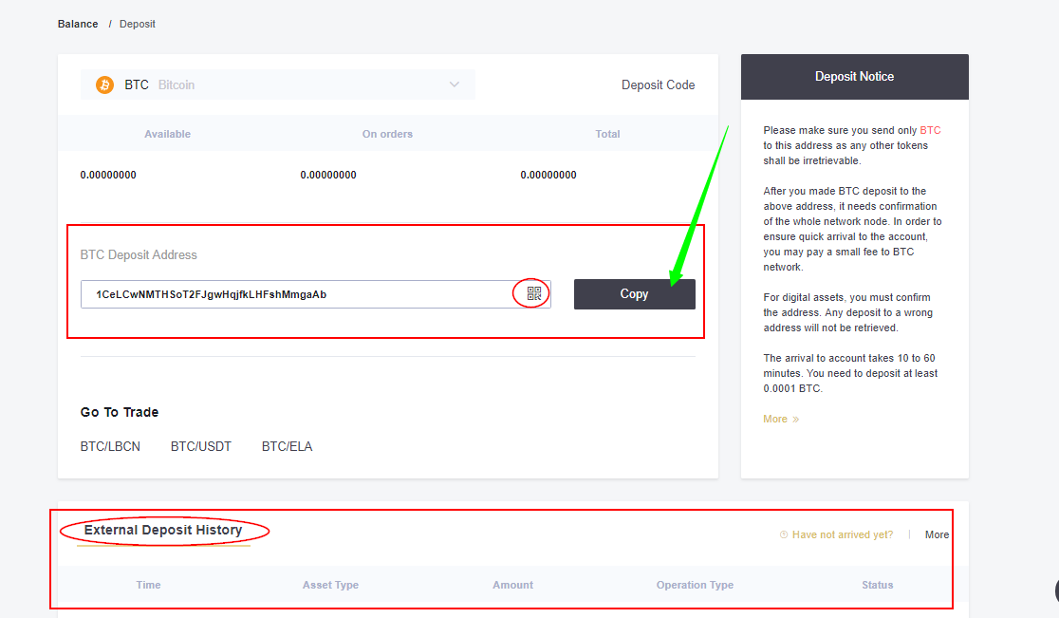Read More in the Deposit Notice
The width and height of the screenshot is (1059, 618).
(781, 419)
